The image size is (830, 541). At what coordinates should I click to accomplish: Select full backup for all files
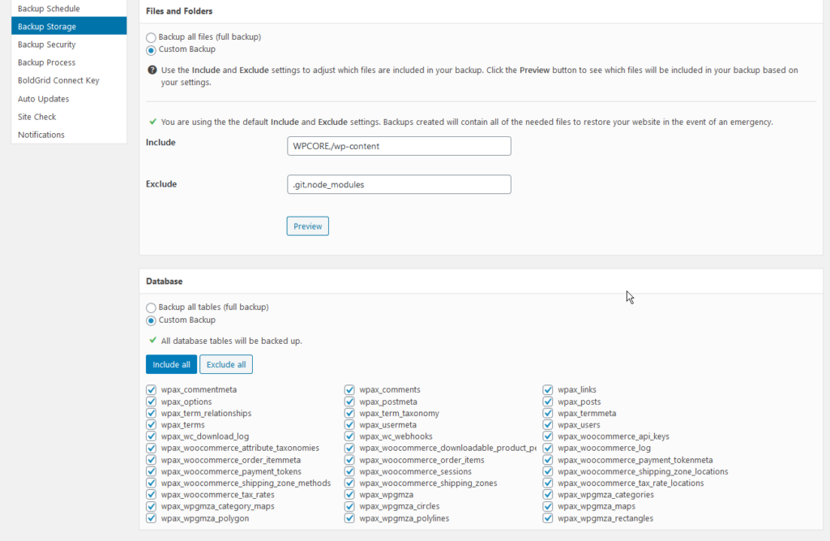151,37
